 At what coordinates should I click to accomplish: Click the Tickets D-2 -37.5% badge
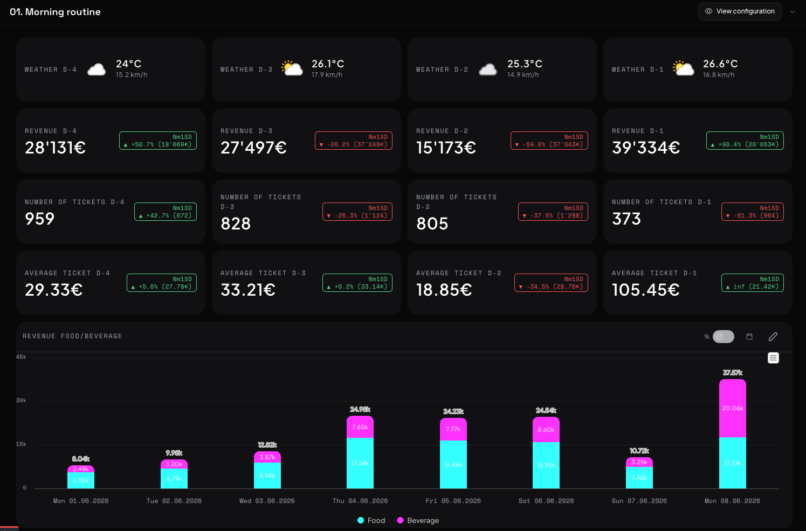(x=553, y=212)
